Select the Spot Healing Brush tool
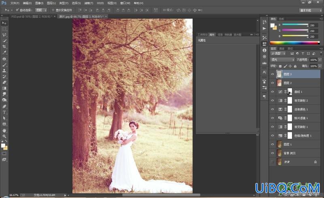The image size is (324, 198). [4, 59]
